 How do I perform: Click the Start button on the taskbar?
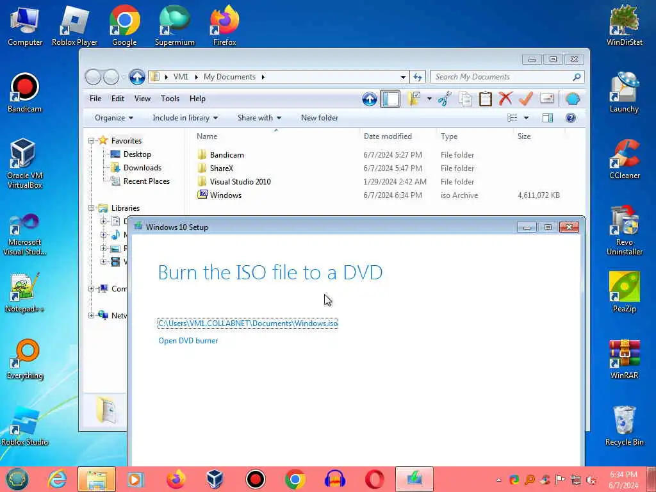[x=17, y=479]
